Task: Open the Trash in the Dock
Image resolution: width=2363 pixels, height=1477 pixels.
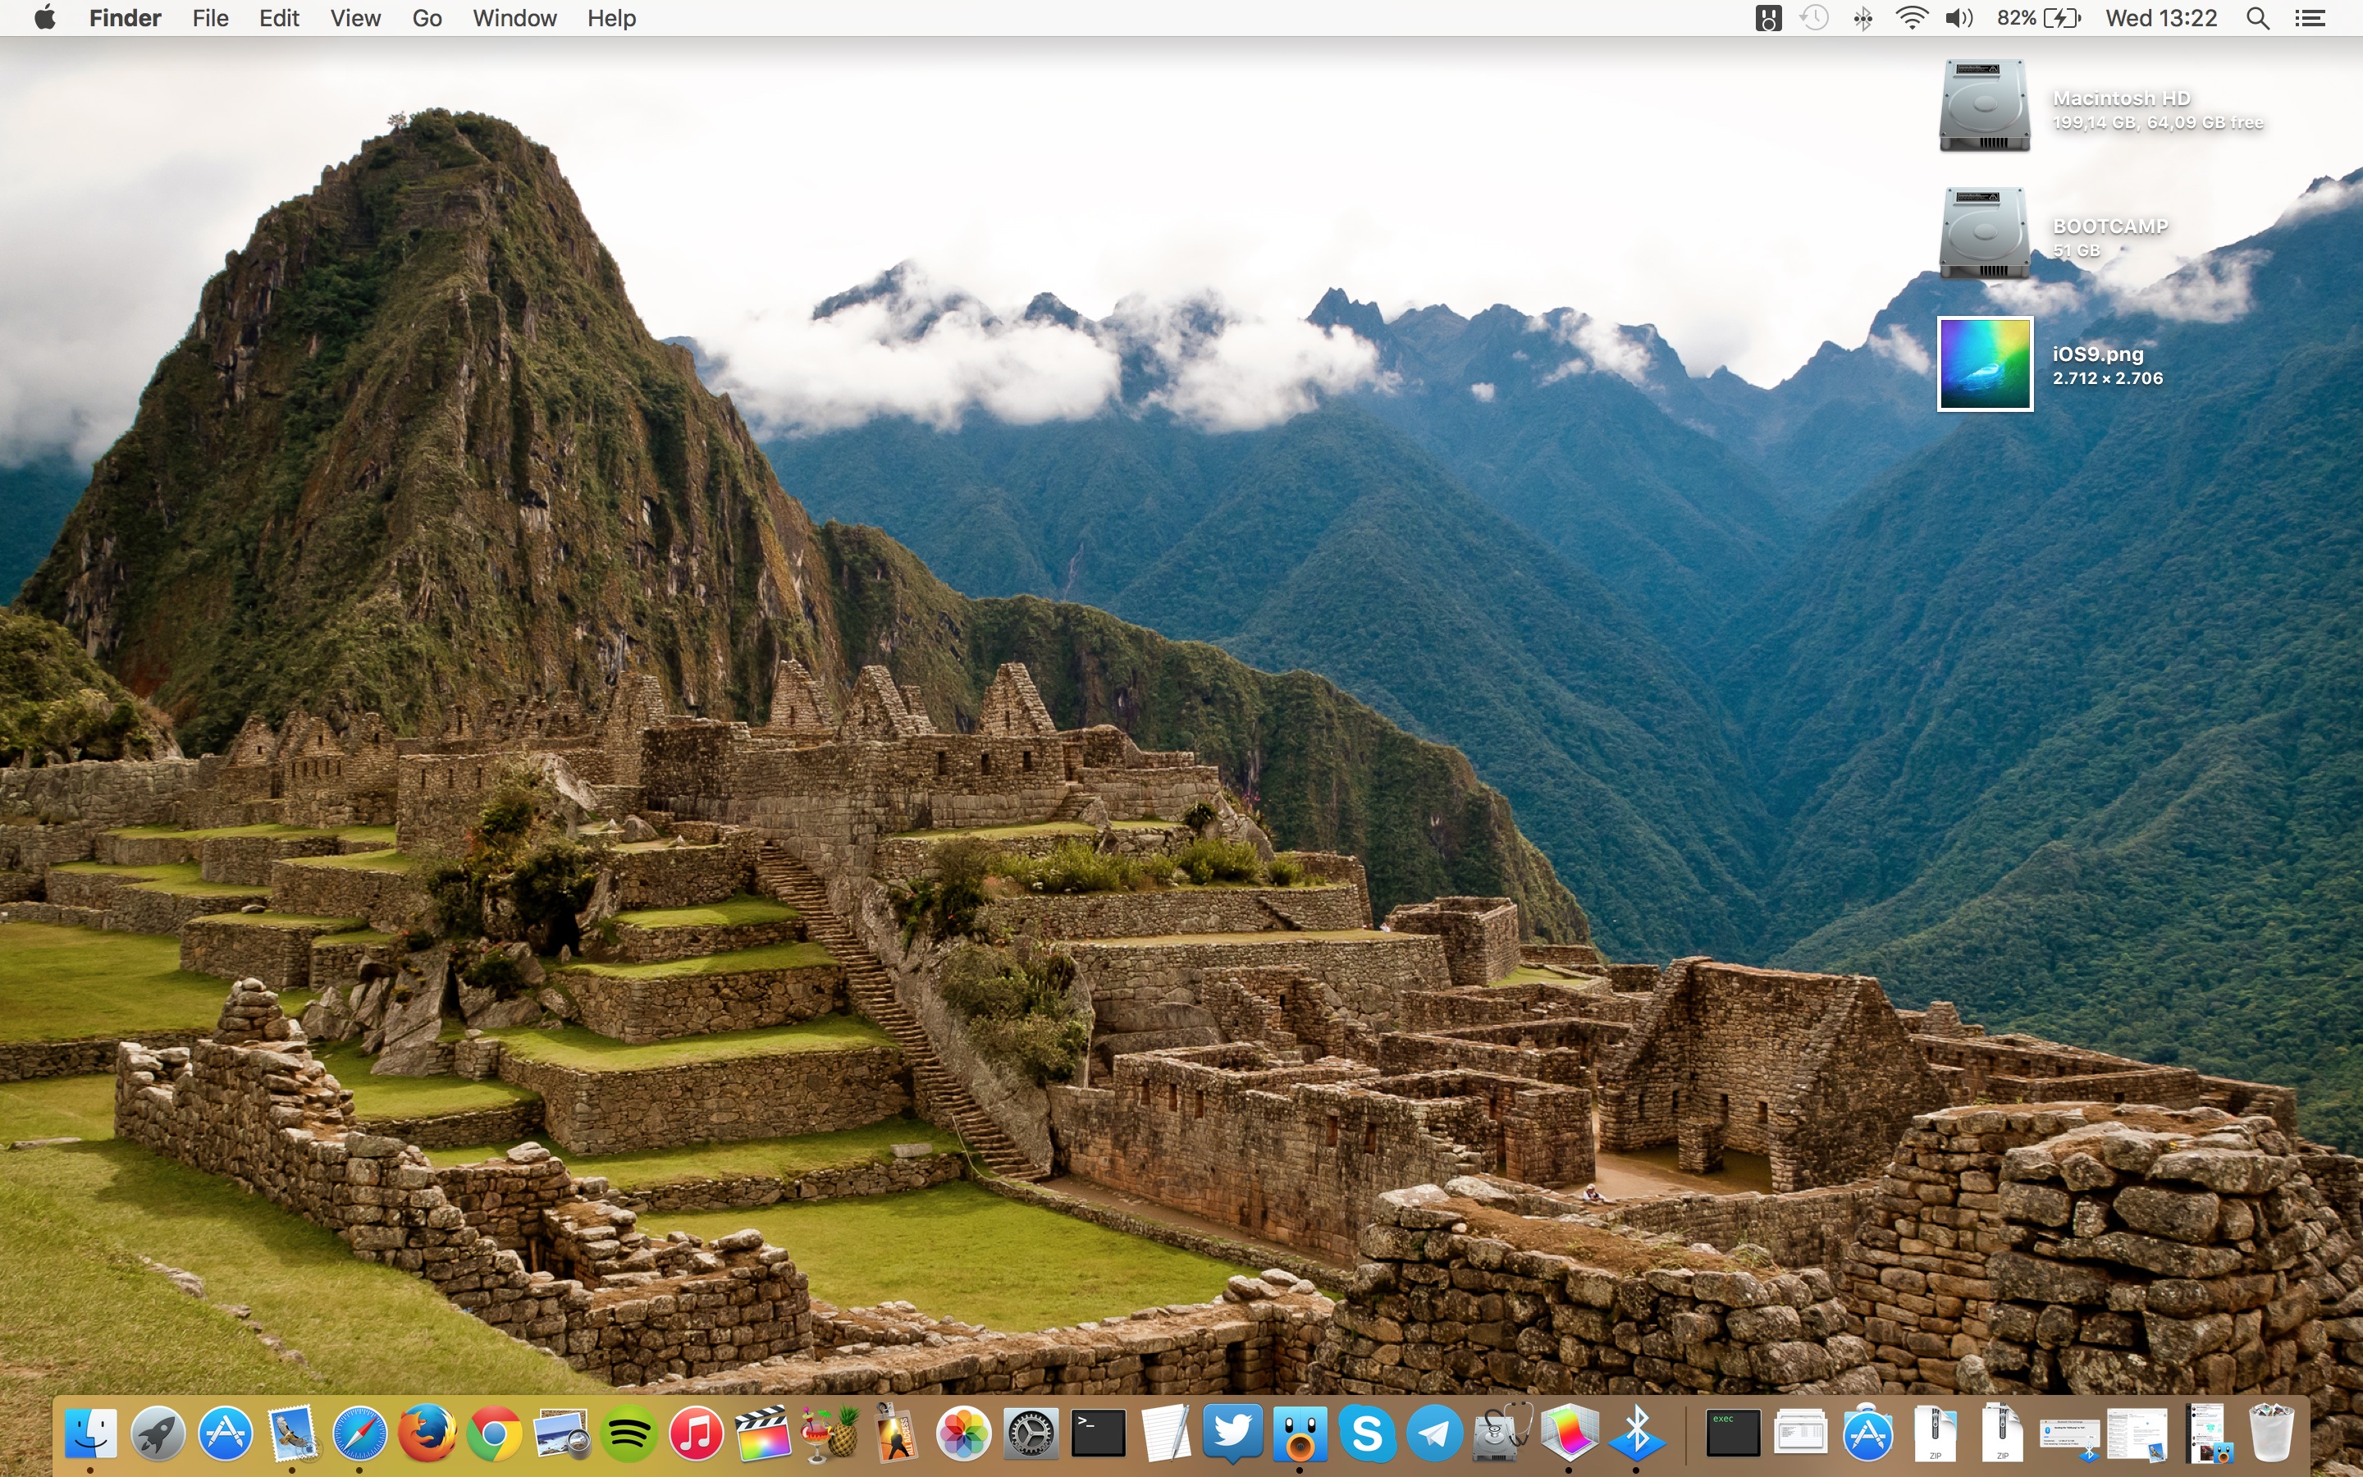Action: pos(2270,1433)
